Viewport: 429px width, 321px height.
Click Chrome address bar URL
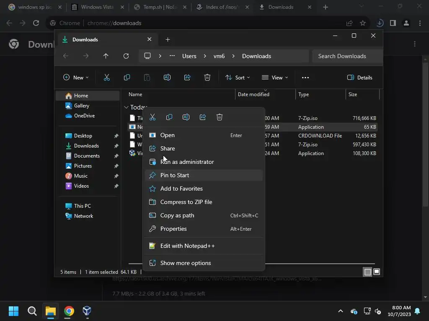click(114, 23)
